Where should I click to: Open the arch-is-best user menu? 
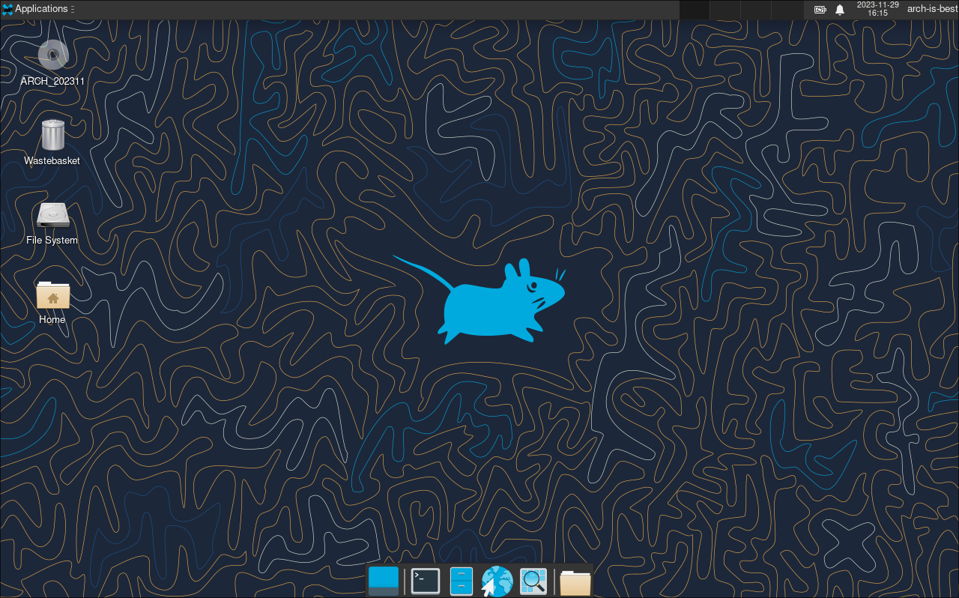[x=932, y=9]
